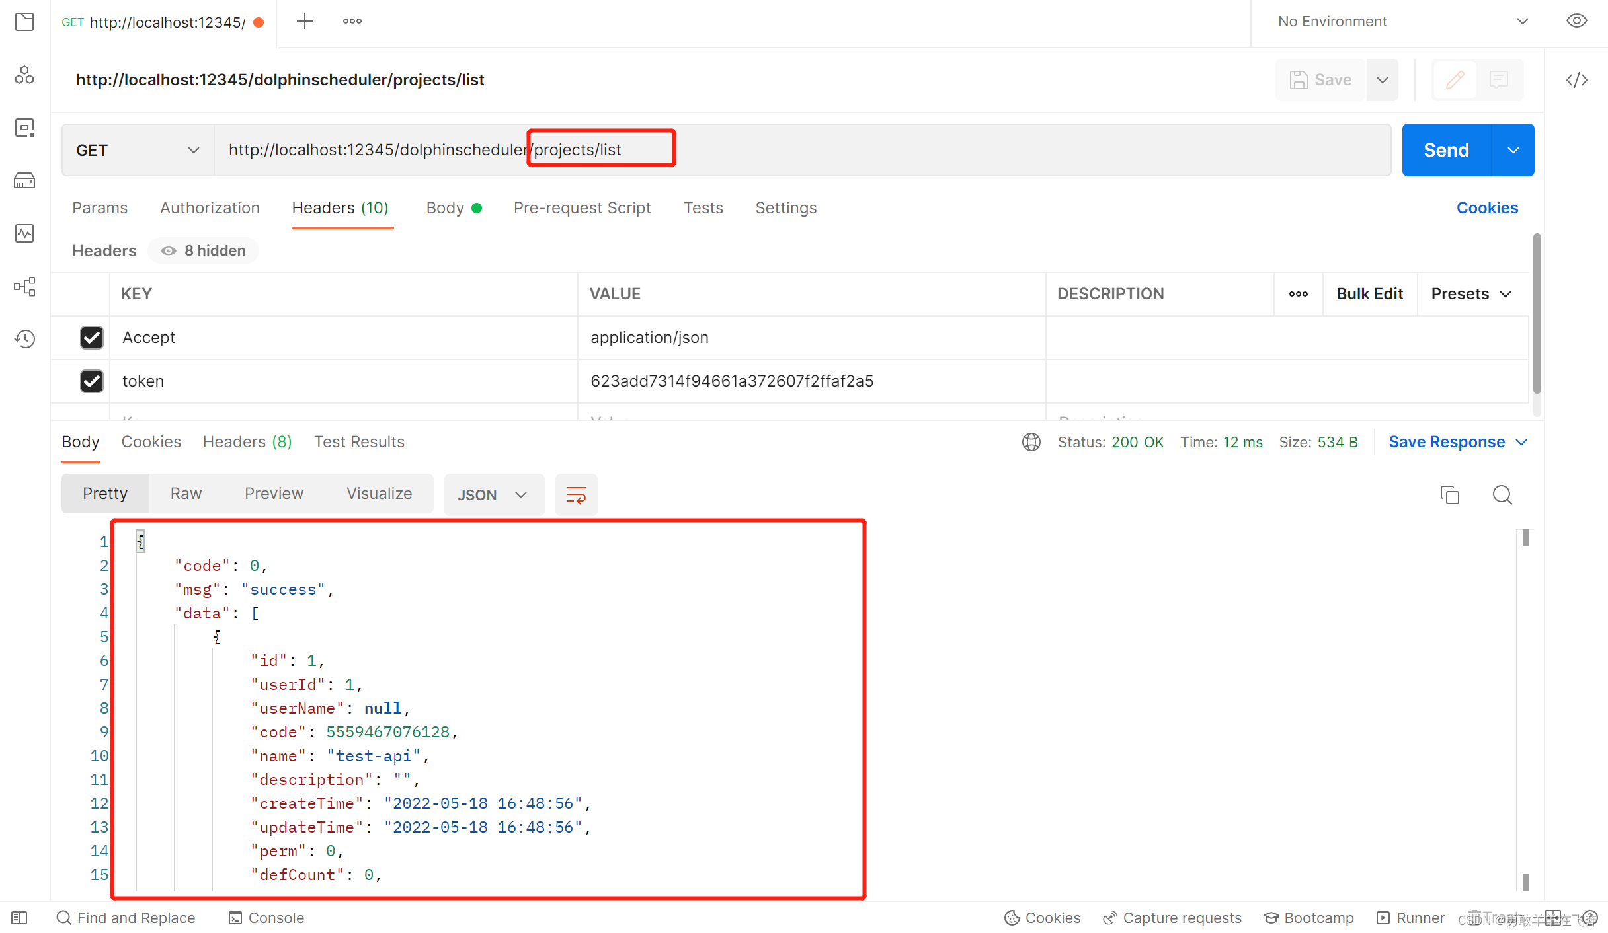Image resolution: width=1608 pixels, height=933 pixels.
Task: Toggle the second token header checkbox
Action: tap(91, 381)
